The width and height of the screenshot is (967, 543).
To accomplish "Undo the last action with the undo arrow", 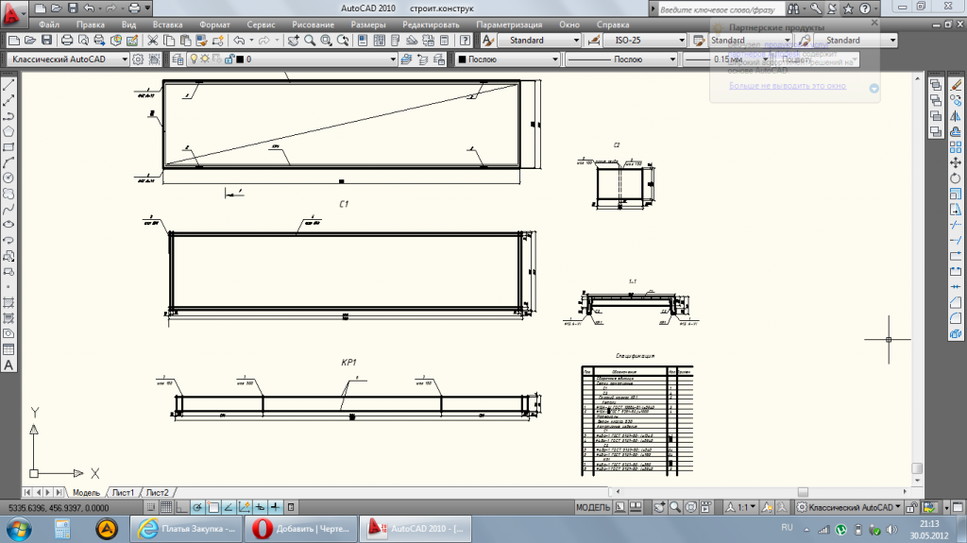I will click(239, 40).
